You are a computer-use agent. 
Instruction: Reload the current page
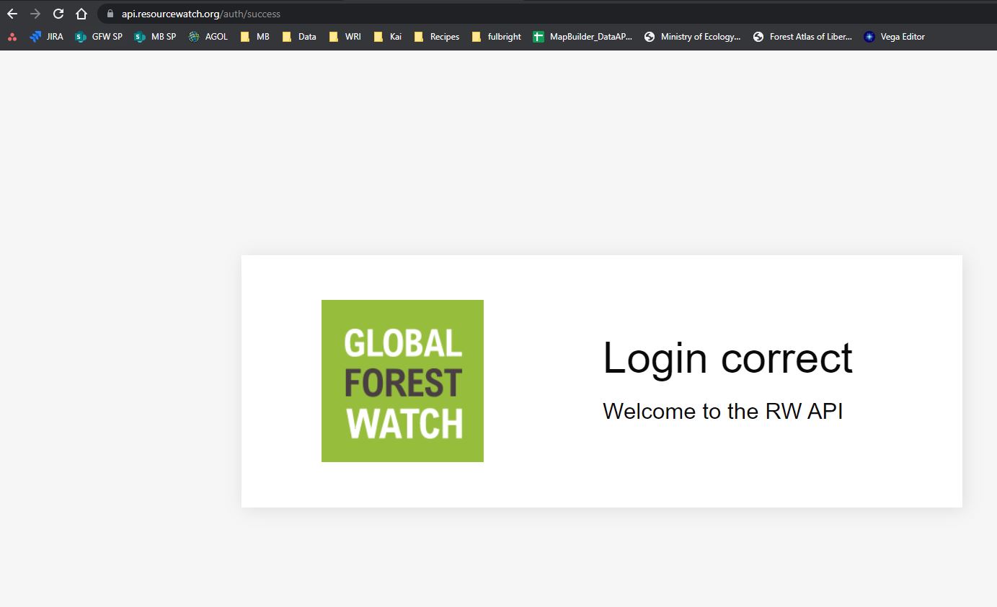tap(58, 13)
